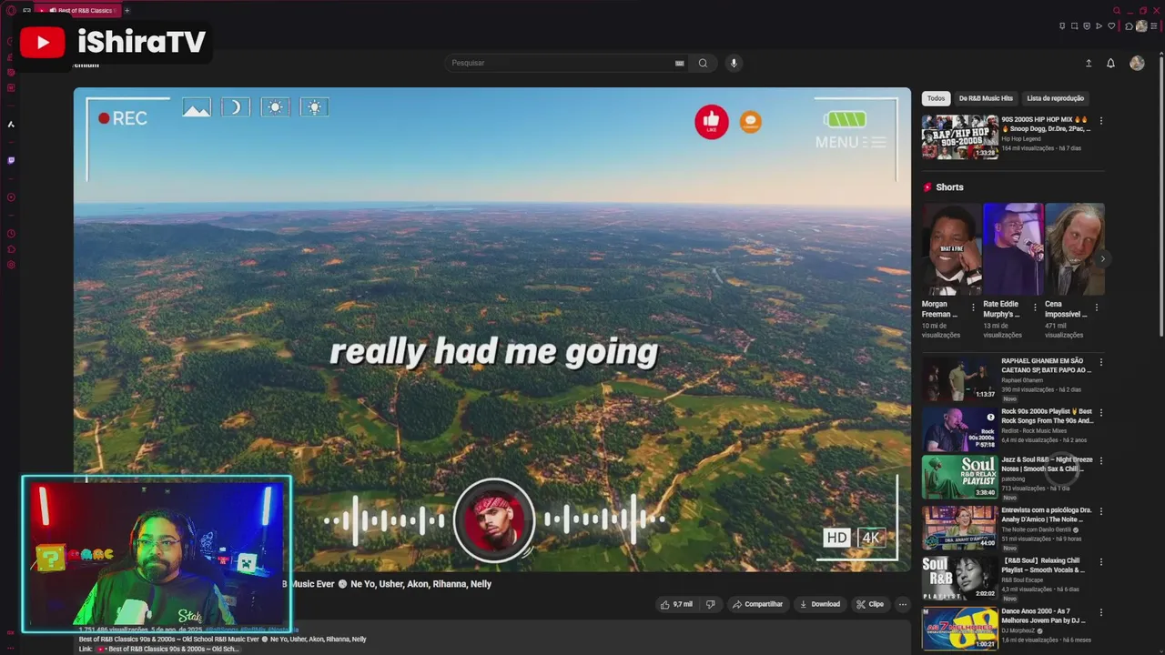The height and width of the screenshot is (655, 1165).
Task: Open 90S 2000S HIP HOP MIX title
Action: (x=1046, y=124)
